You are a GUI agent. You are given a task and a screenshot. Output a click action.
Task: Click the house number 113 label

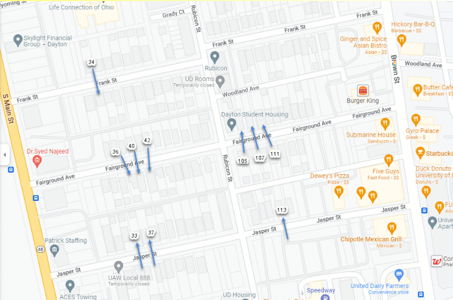pos(282,210)
